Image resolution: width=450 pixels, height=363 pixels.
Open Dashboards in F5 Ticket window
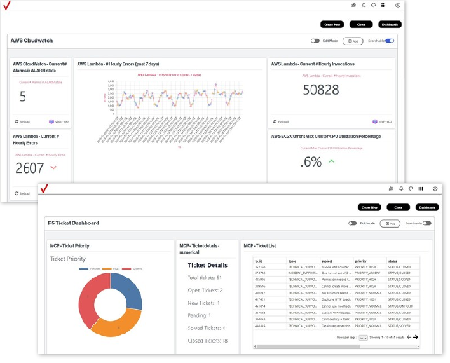427,207
